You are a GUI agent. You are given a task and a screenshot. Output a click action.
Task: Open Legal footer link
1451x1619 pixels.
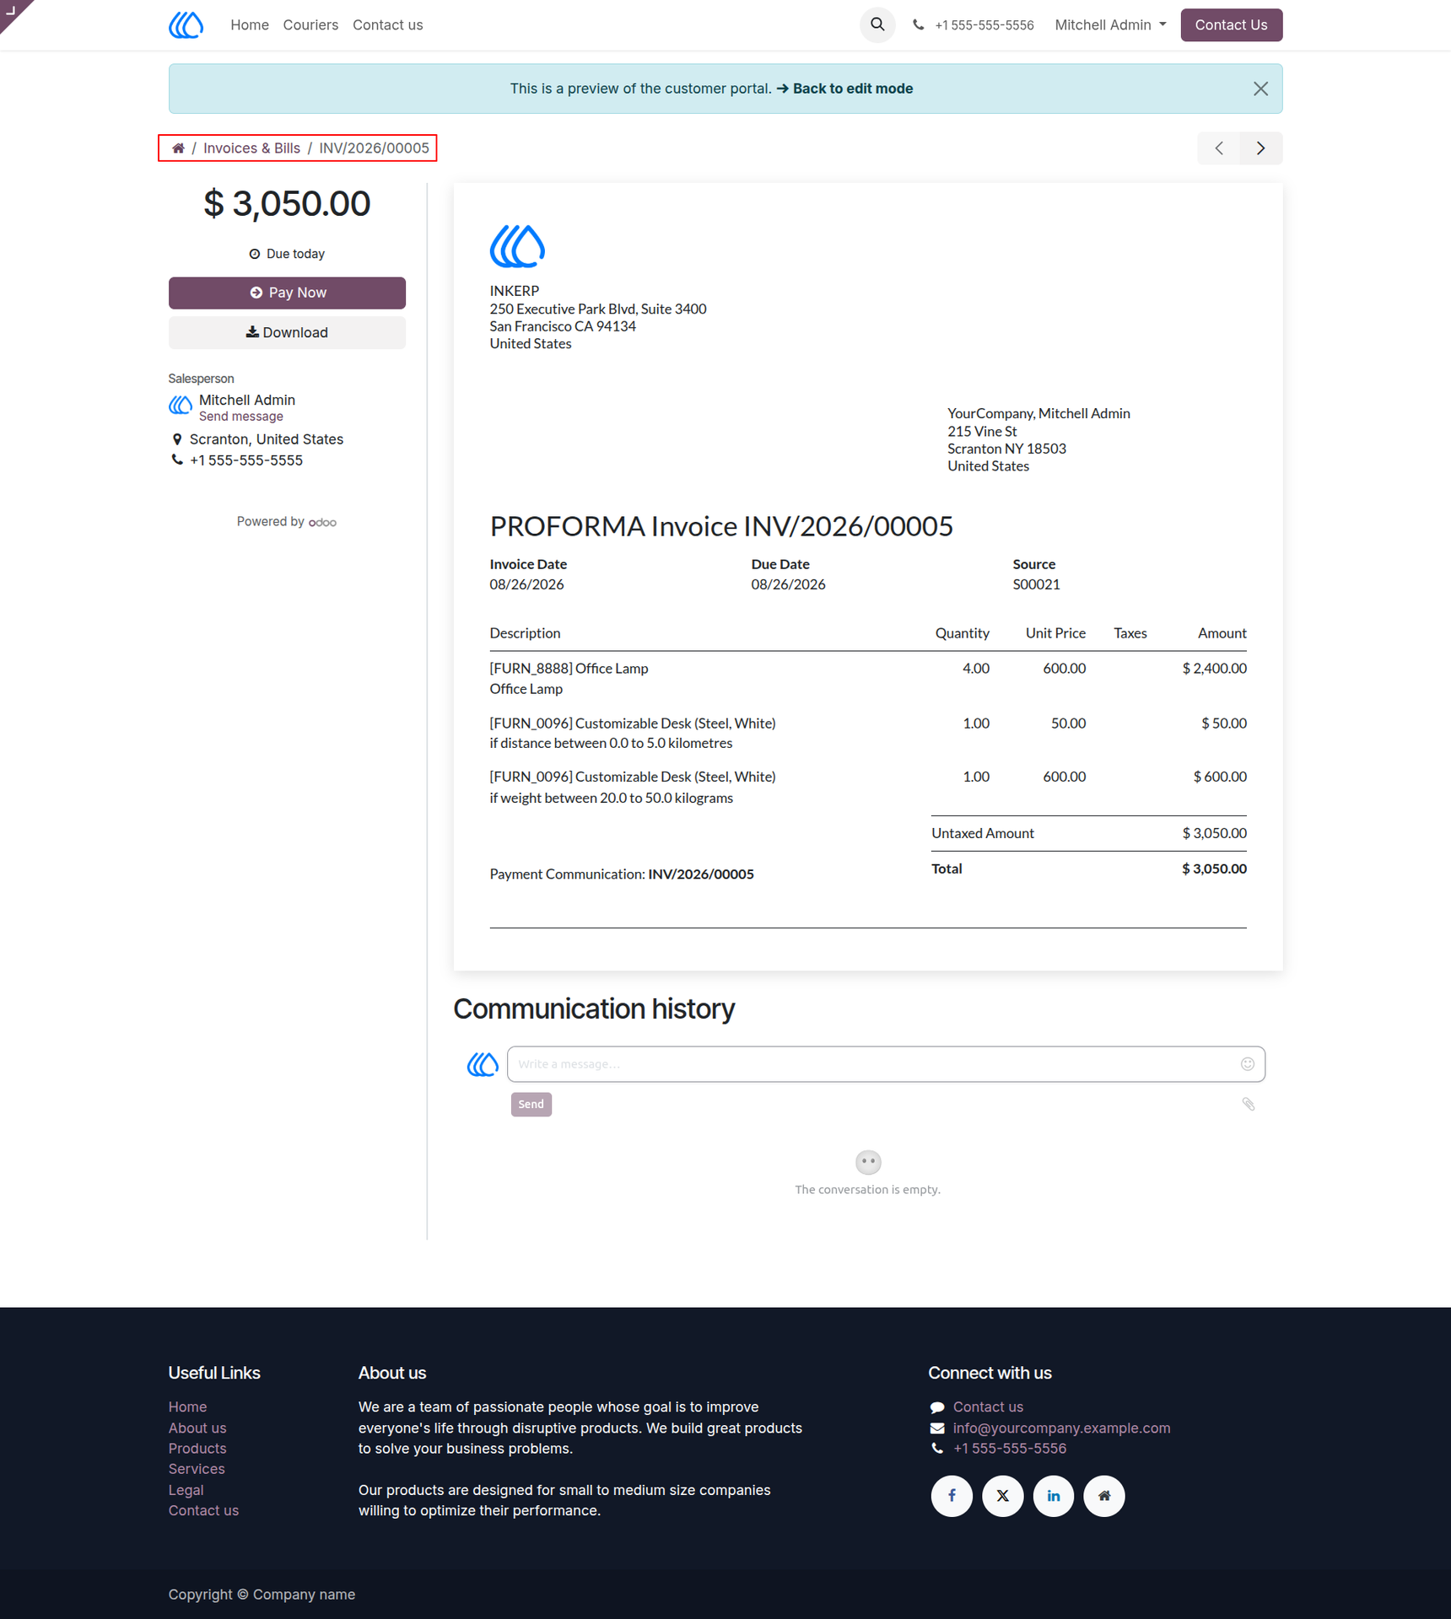tap(186, 1490)
